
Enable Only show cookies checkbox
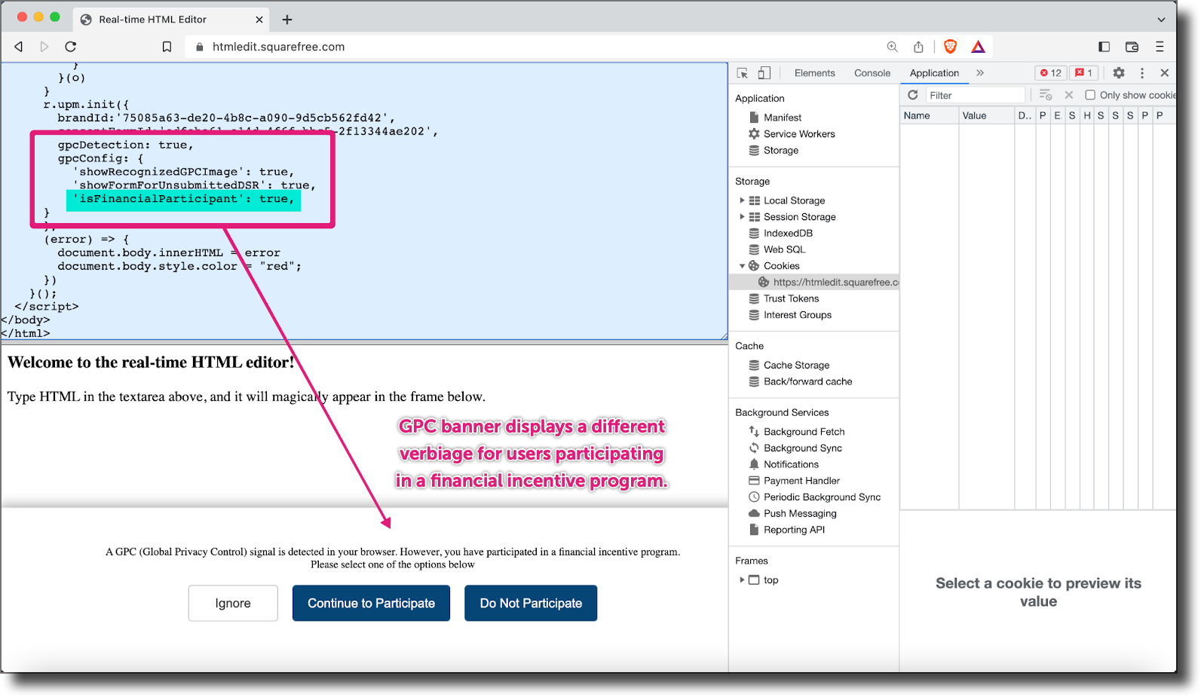(x=1090, y=95)
